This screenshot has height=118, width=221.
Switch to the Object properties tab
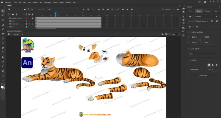(199, 11)
